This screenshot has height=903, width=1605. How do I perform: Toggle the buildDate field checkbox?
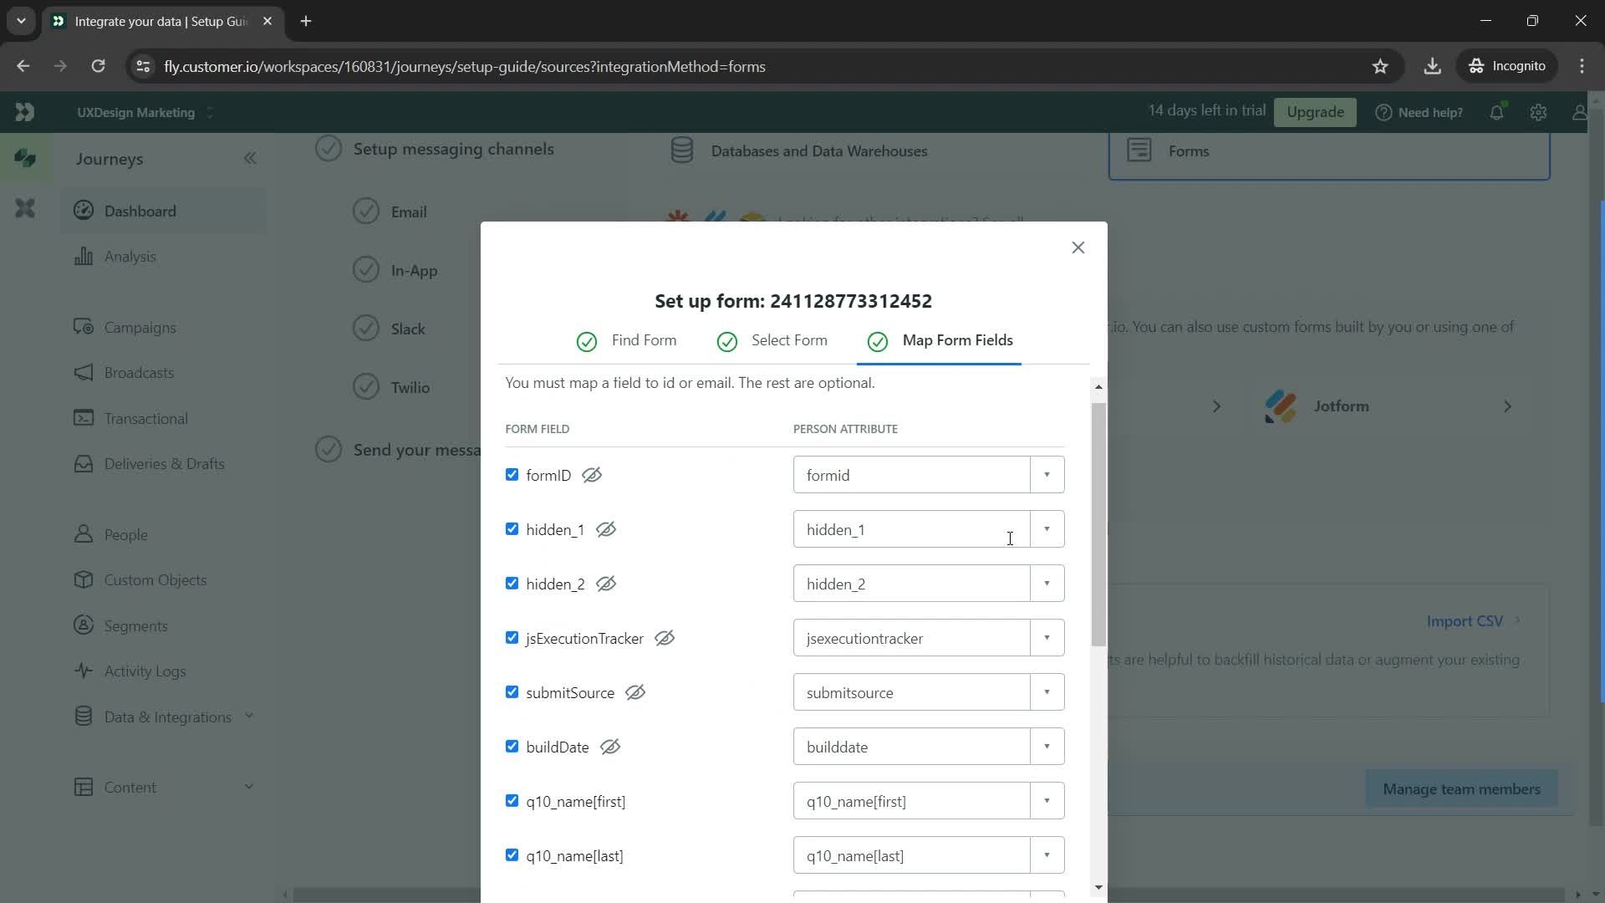pos(511,747)
